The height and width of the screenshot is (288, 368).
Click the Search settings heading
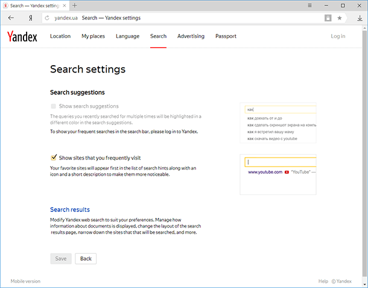coord(87,69)
